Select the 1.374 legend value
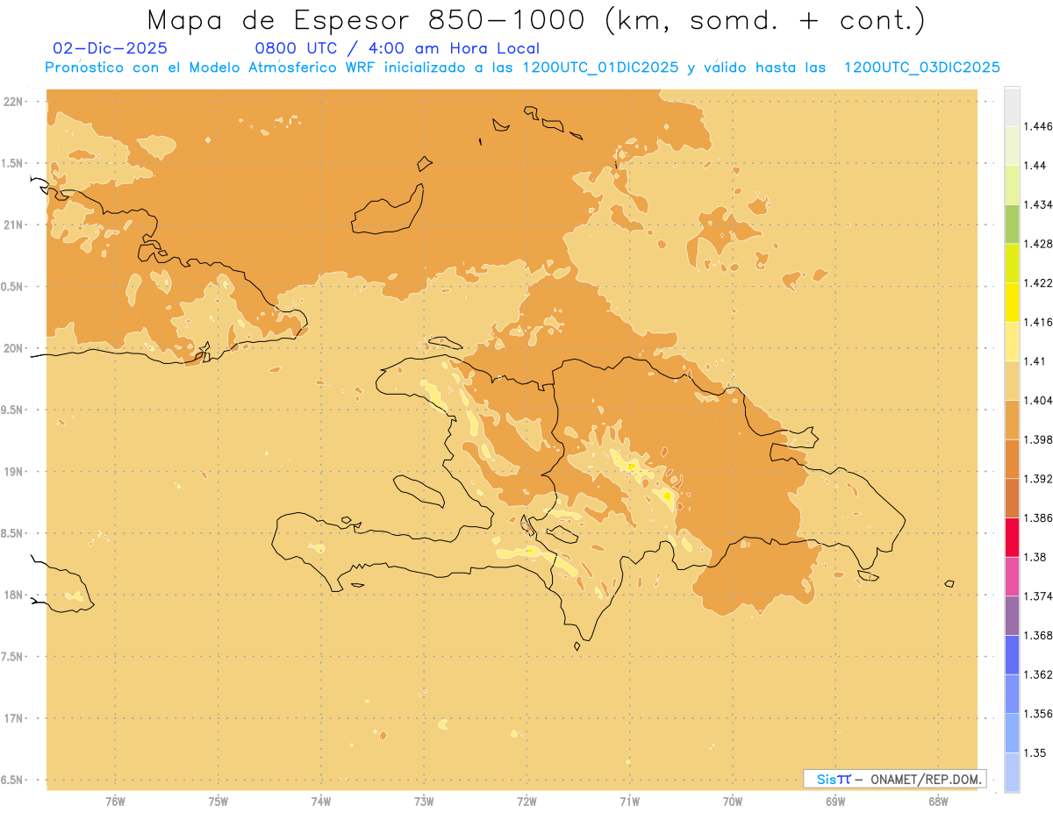1053x813 pixels. coord(1038,595)
